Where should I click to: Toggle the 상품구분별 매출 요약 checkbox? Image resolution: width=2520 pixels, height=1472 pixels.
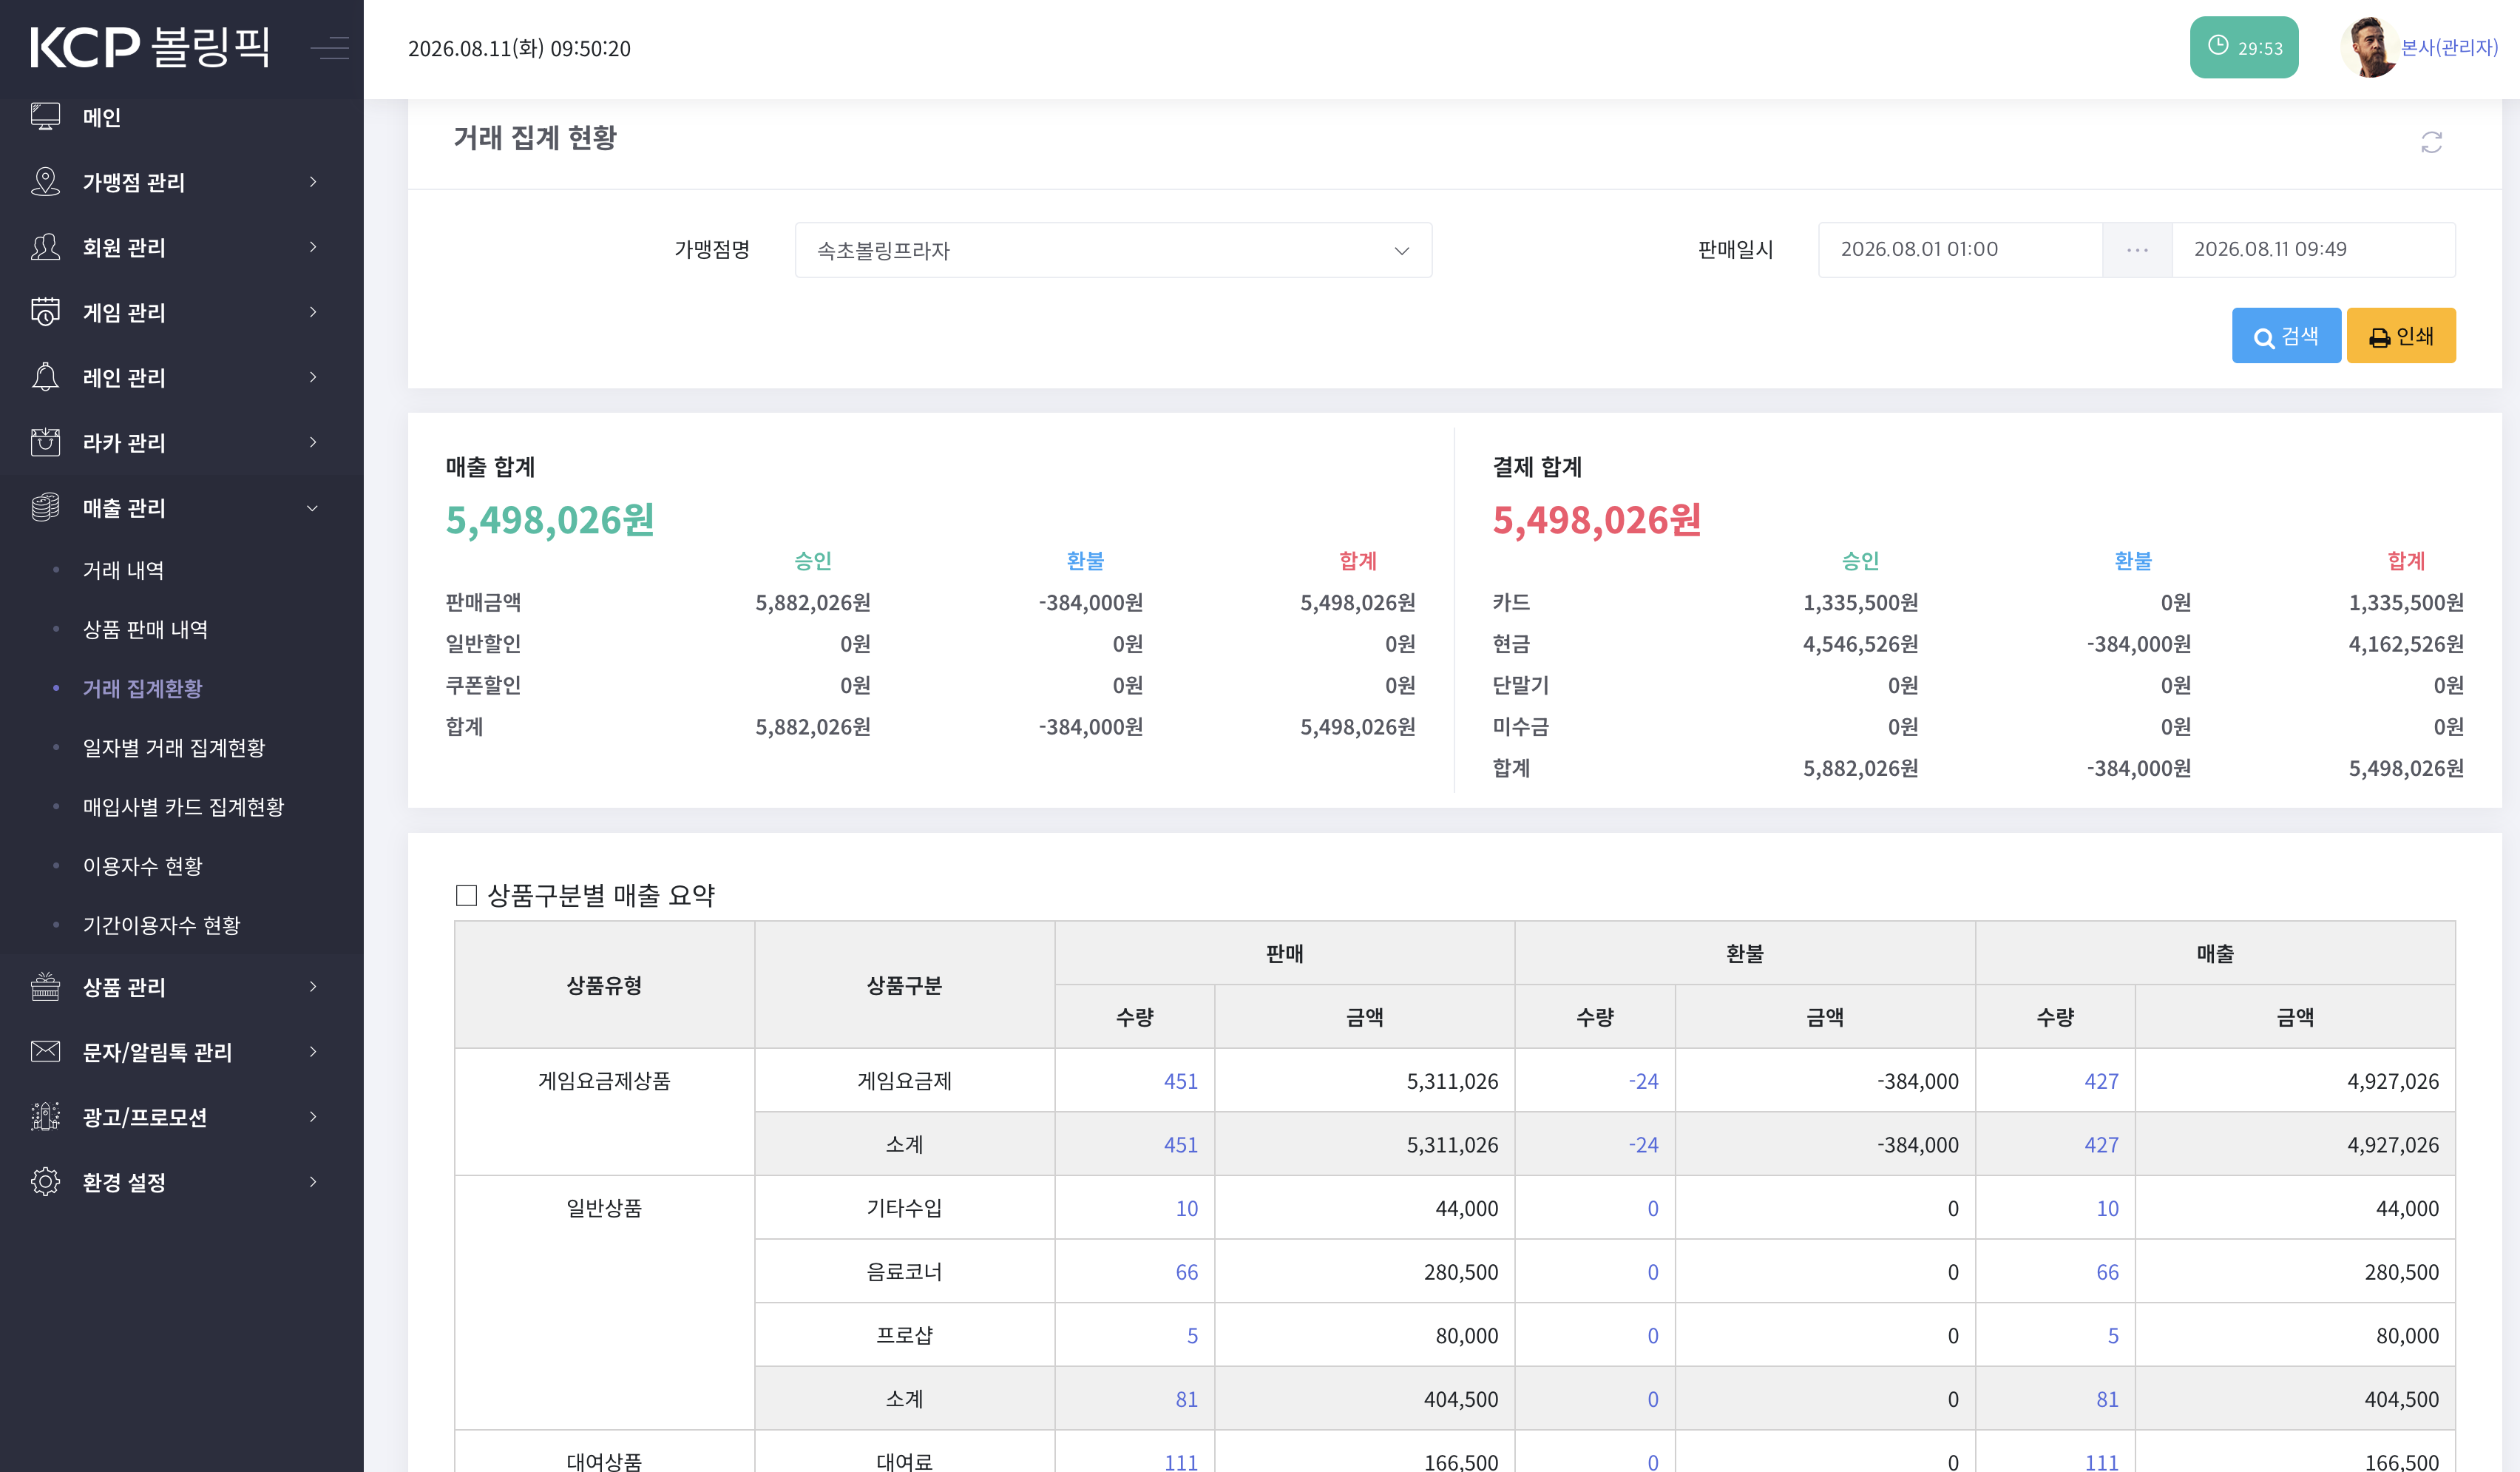466,894
